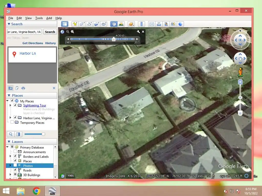Image resolution: width=262 pixels, height=196 pixels.
Task: Expand the Sightseeing Tour folder
Action: (10, 105)
